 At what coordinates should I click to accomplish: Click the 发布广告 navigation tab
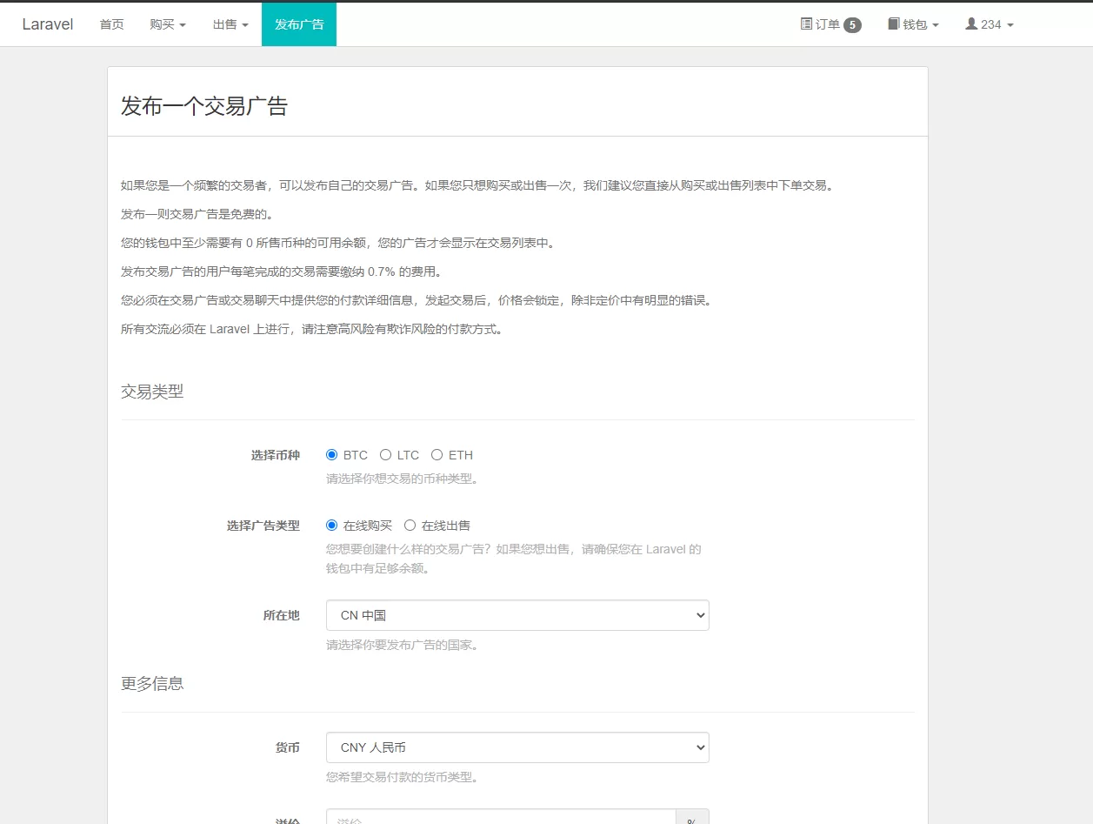pyautogui.click(x=299, y=24)
